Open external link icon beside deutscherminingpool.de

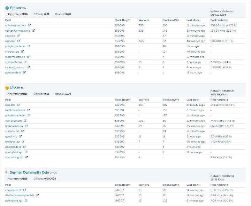[38, 195]
